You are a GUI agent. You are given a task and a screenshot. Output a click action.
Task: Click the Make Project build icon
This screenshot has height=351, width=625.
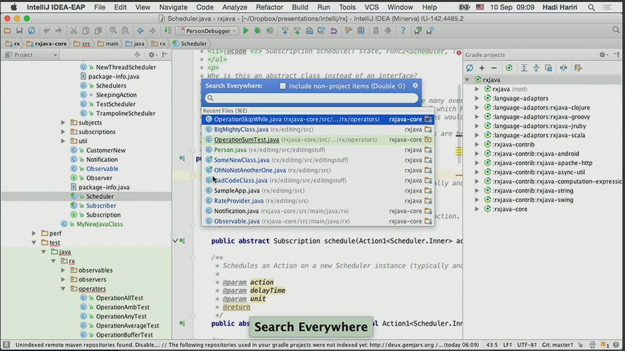point(168,30)
